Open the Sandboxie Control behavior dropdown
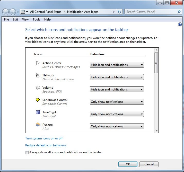This screenshot has height=172, width=184. pyautogui.click(x=117, y=102)
